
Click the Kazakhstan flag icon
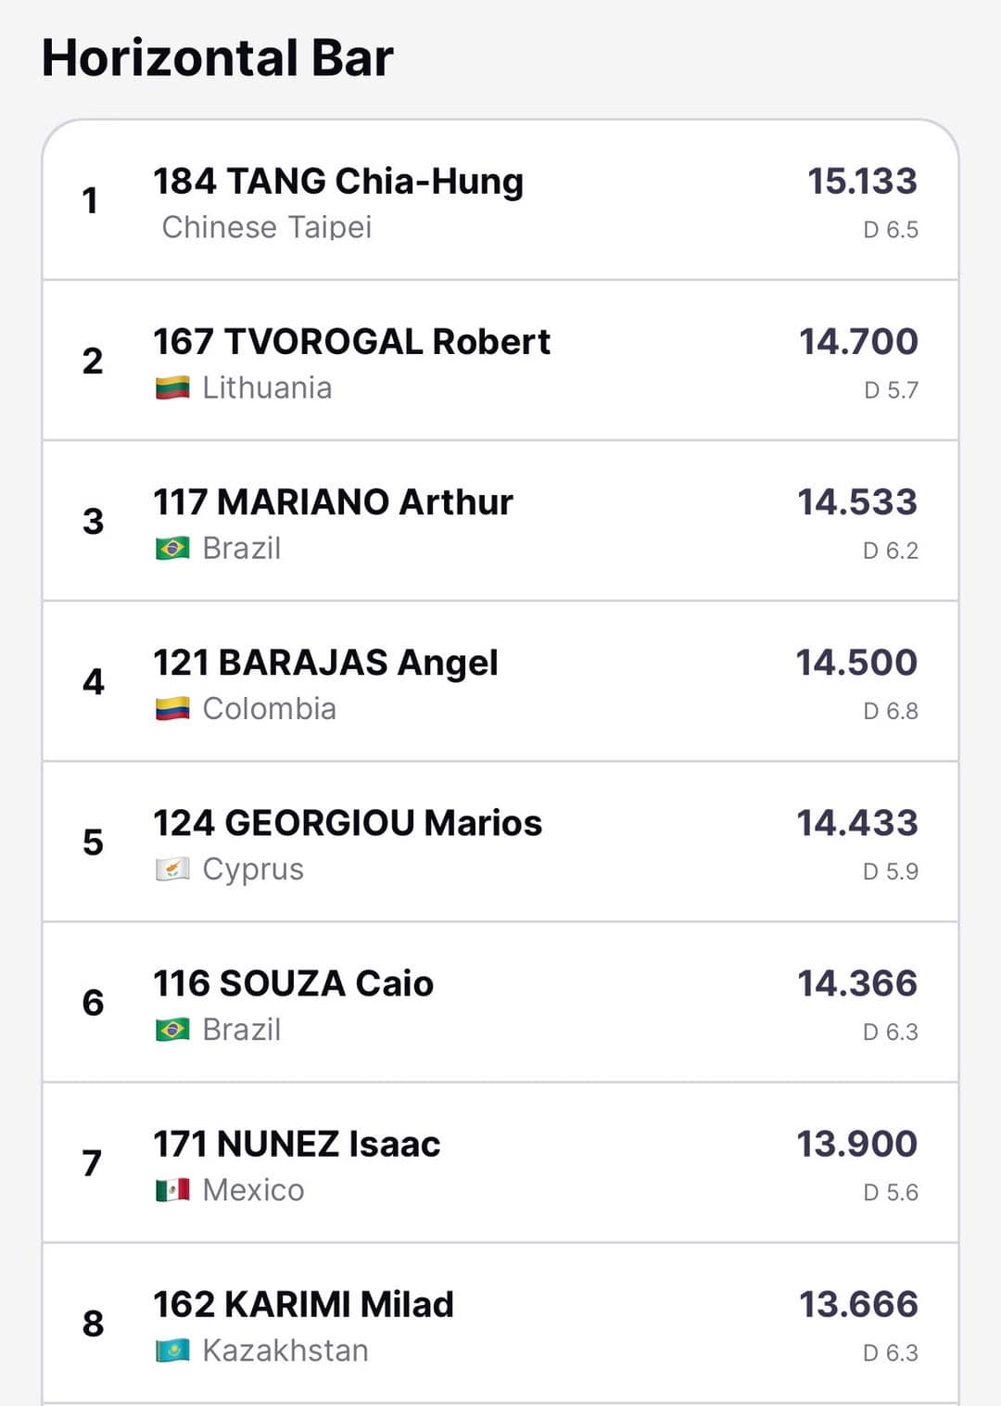click(x=172, y=1350)
